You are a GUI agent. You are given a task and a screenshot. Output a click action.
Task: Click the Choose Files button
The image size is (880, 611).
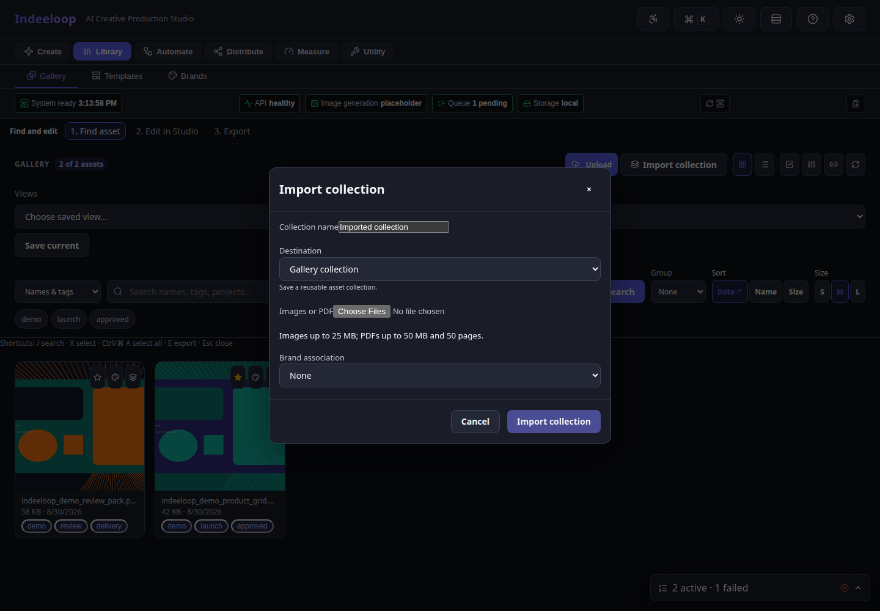pyautogui.click(x=362, y=311)
